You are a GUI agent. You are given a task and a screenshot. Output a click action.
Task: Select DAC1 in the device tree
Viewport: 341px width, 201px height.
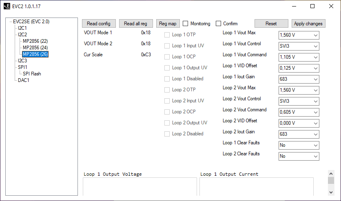(24, 80)
